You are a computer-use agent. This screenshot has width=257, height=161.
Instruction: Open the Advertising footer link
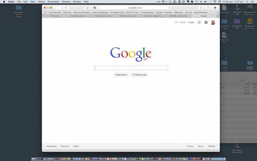[x=51, y=146]
